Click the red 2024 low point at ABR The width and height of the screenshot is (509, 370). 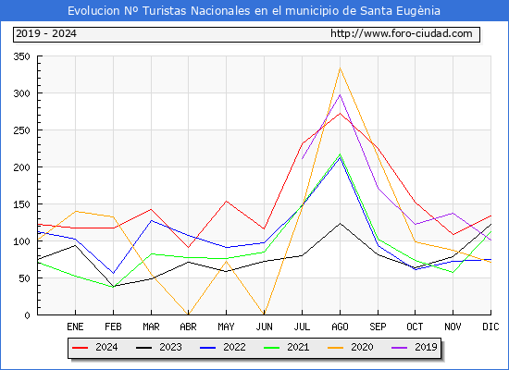[188, 248]
